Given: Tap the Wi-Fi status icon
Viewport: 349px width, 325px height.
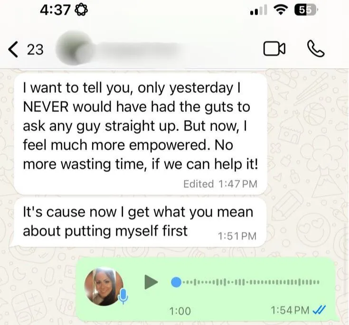Looking at the screenshot, I should (x=281, y=10).
